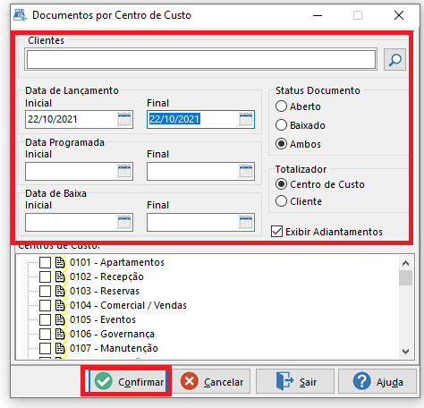The width and height of the screenshot is (424, 408).
Task: Open calendar for Data de Baixa Inicial
Action: click(124, 222)
